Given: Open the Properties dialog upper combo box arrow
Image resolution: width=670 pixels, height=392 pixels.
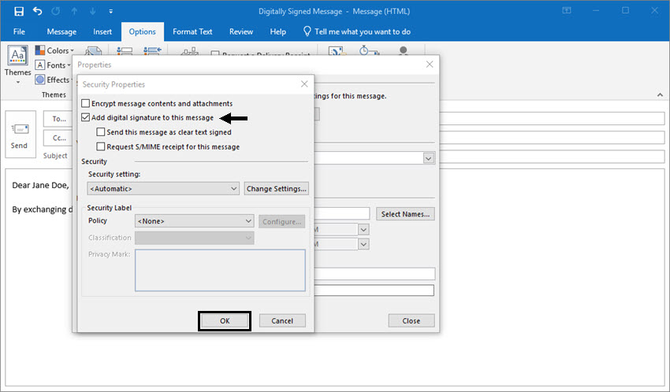Looking at the screenshot, I should coord(429,158).
